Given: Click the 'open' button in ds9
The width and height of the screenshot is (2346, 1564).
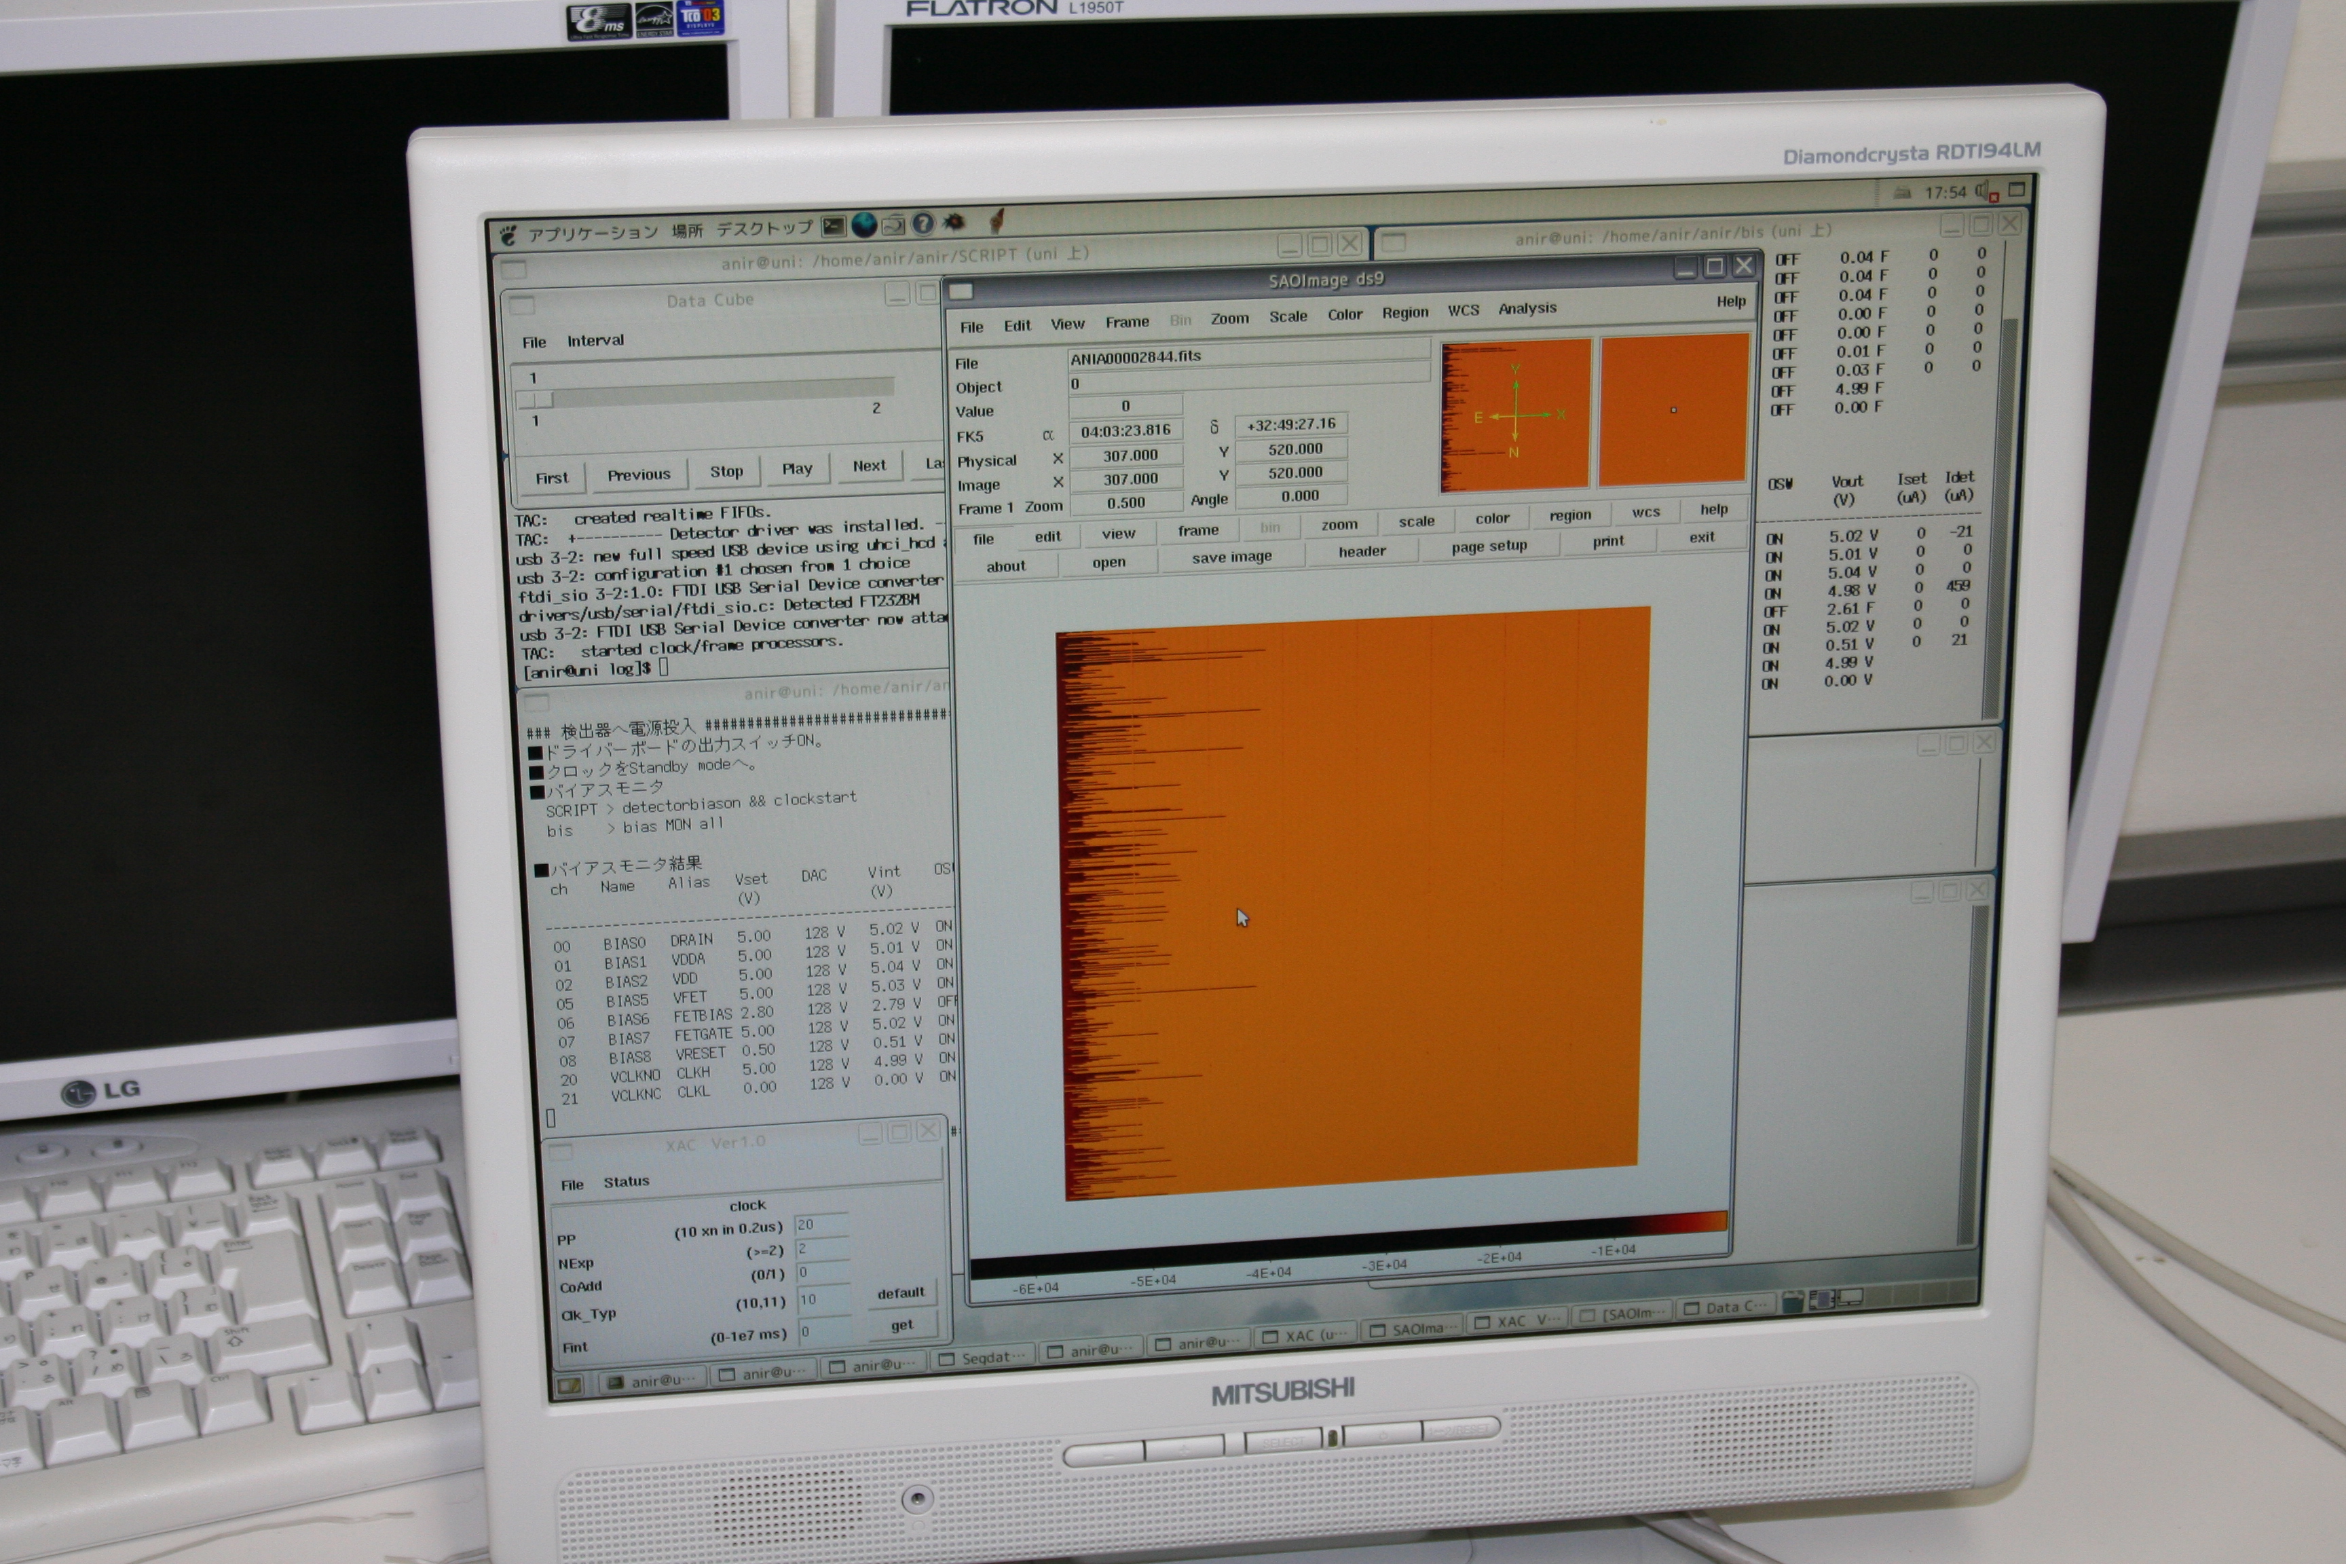Looking at the screenshot, I should (x=1108, y=563).
